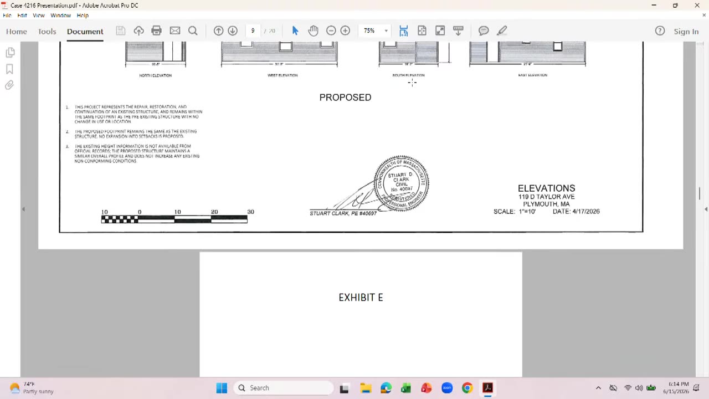The width and height of the screenshot is (709, 399).
Task: Click the Sign In link
Action: coord(686,32)
